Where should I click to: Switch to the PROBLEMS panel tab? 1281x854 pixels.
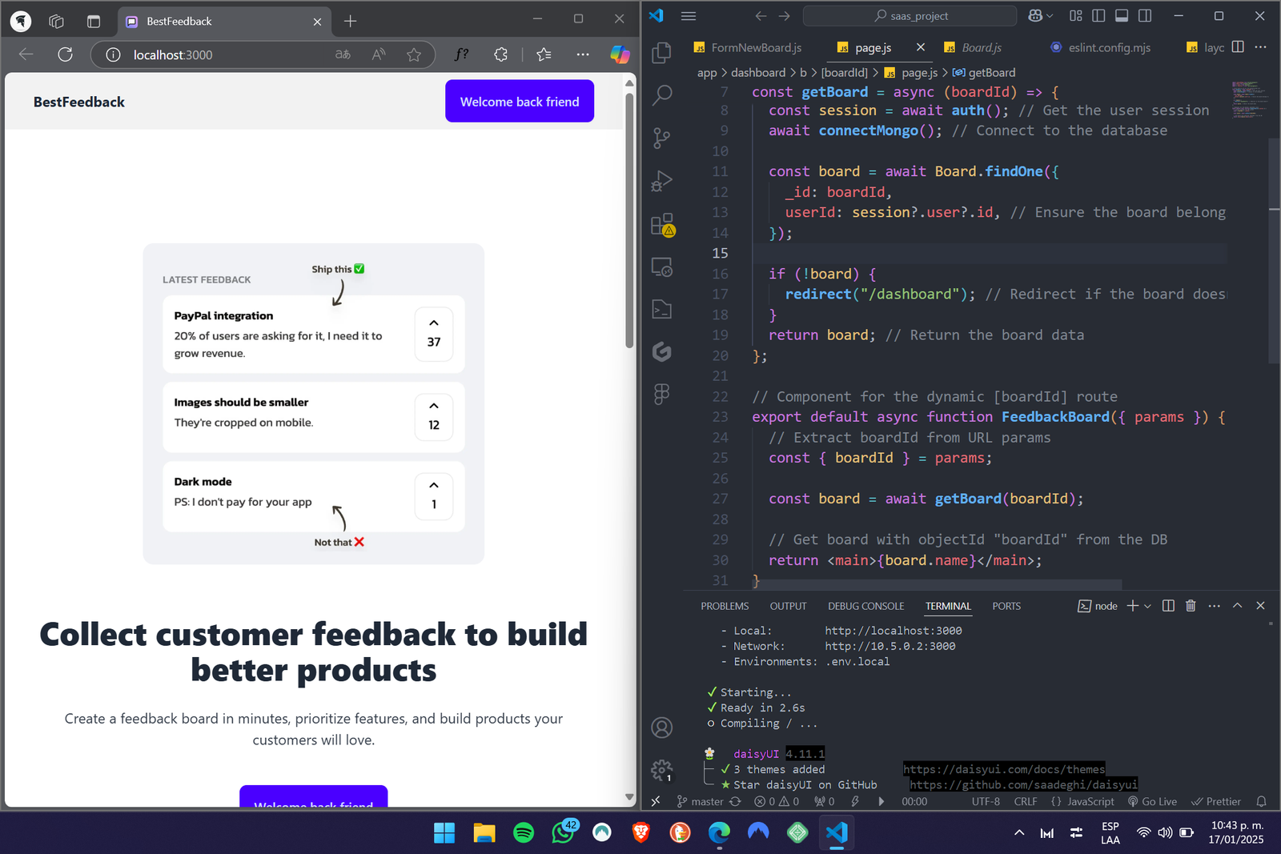(x=725, y=606)
